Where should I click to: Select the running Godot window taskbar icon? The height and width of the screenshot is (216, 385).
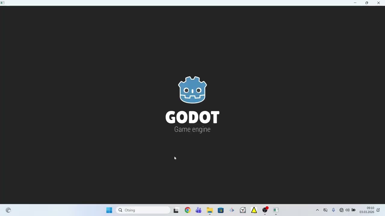point(276,210)
